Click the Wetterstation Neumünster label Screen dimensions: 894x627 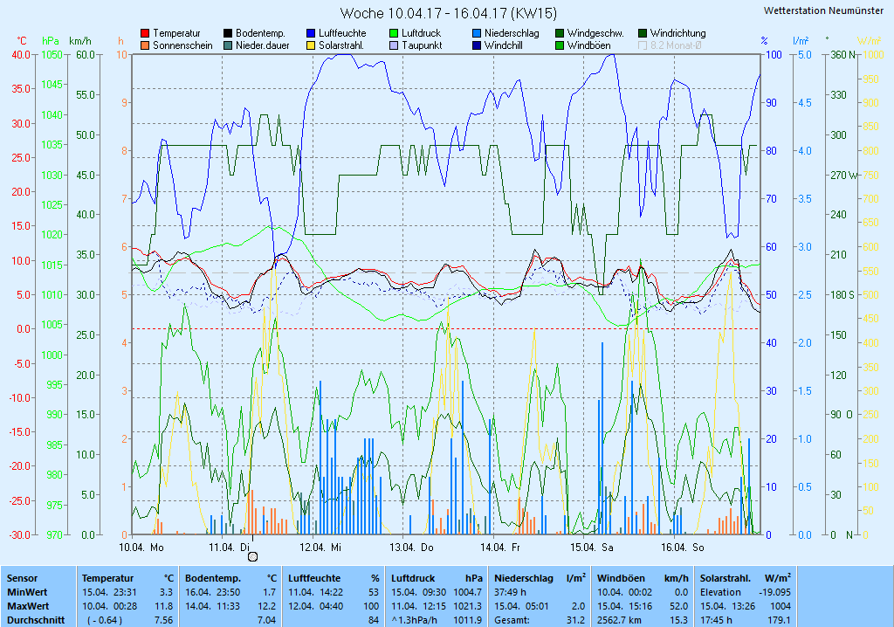(x=822, y=10)
